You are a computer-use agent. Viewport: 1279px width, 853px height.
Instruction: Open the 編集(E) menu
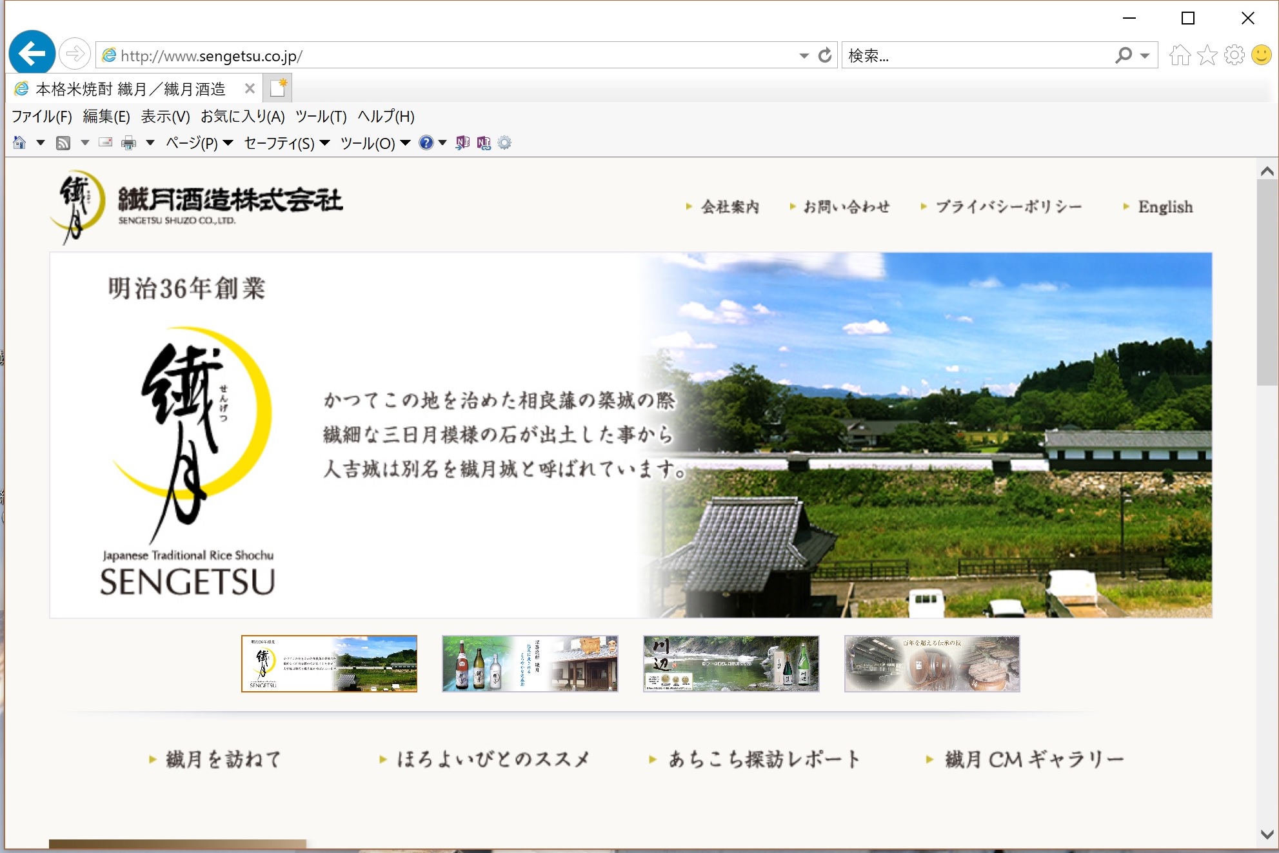pos(106,116)
